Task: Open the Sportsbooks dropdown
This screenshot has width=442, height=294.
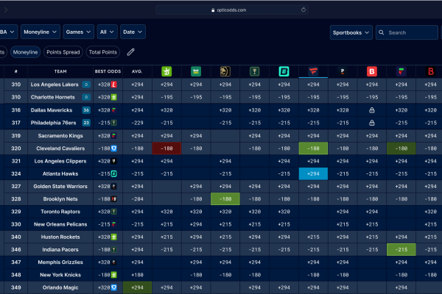Action: coord(351,32)
